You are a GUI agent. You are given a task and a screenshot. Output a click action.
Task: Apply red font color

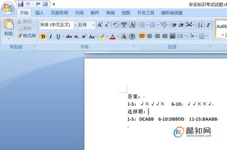[113, 37]
